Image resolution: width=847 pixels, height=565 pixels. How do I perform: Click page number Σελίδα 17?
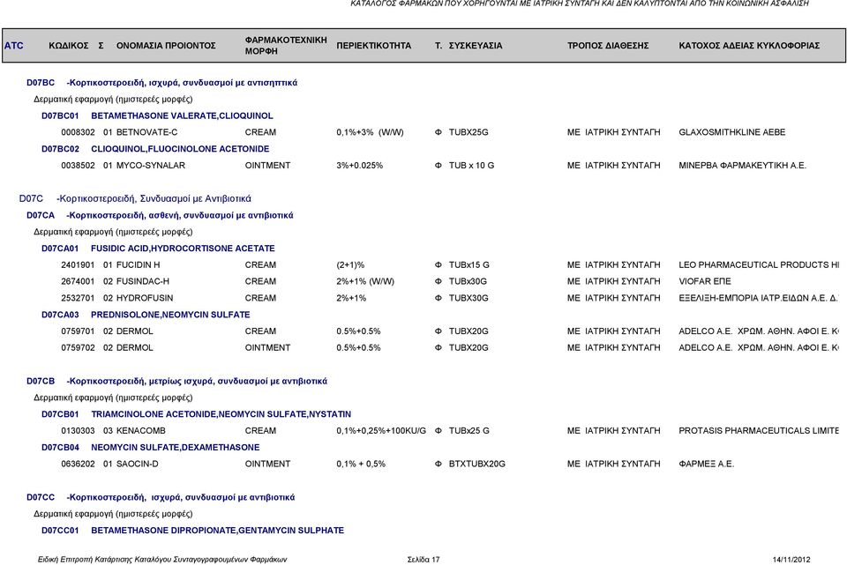point(423,560)
